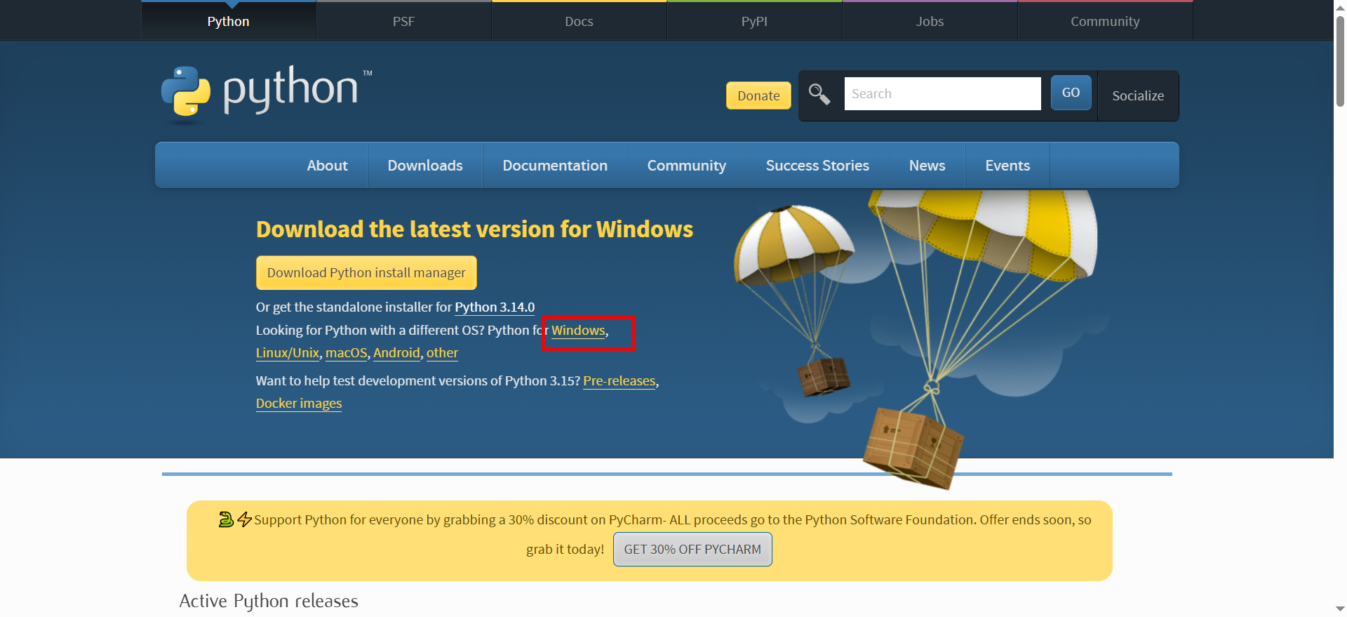The width and height of the screenshot is (1347, 617).
Task: Click GET 30% OFF PYCHARM button
Action: point(692,549)
